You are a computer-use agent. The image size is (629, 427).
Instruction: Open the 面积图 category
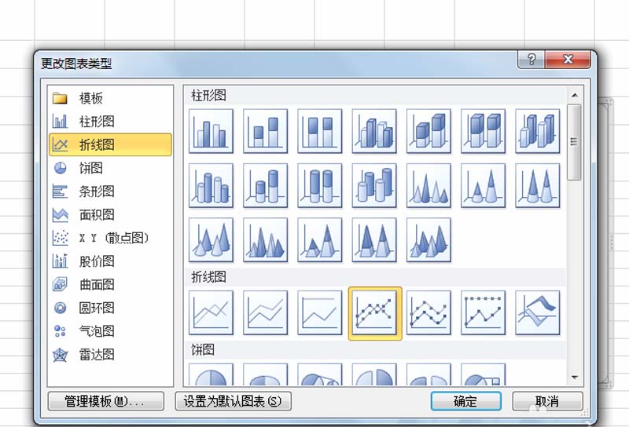click(x=110, y=215)
